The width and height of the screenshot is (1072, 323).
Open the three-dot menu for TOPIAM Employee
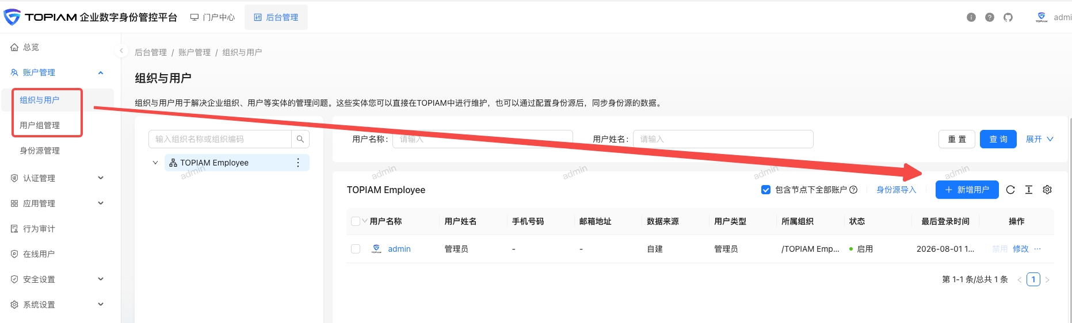point(298,163)
